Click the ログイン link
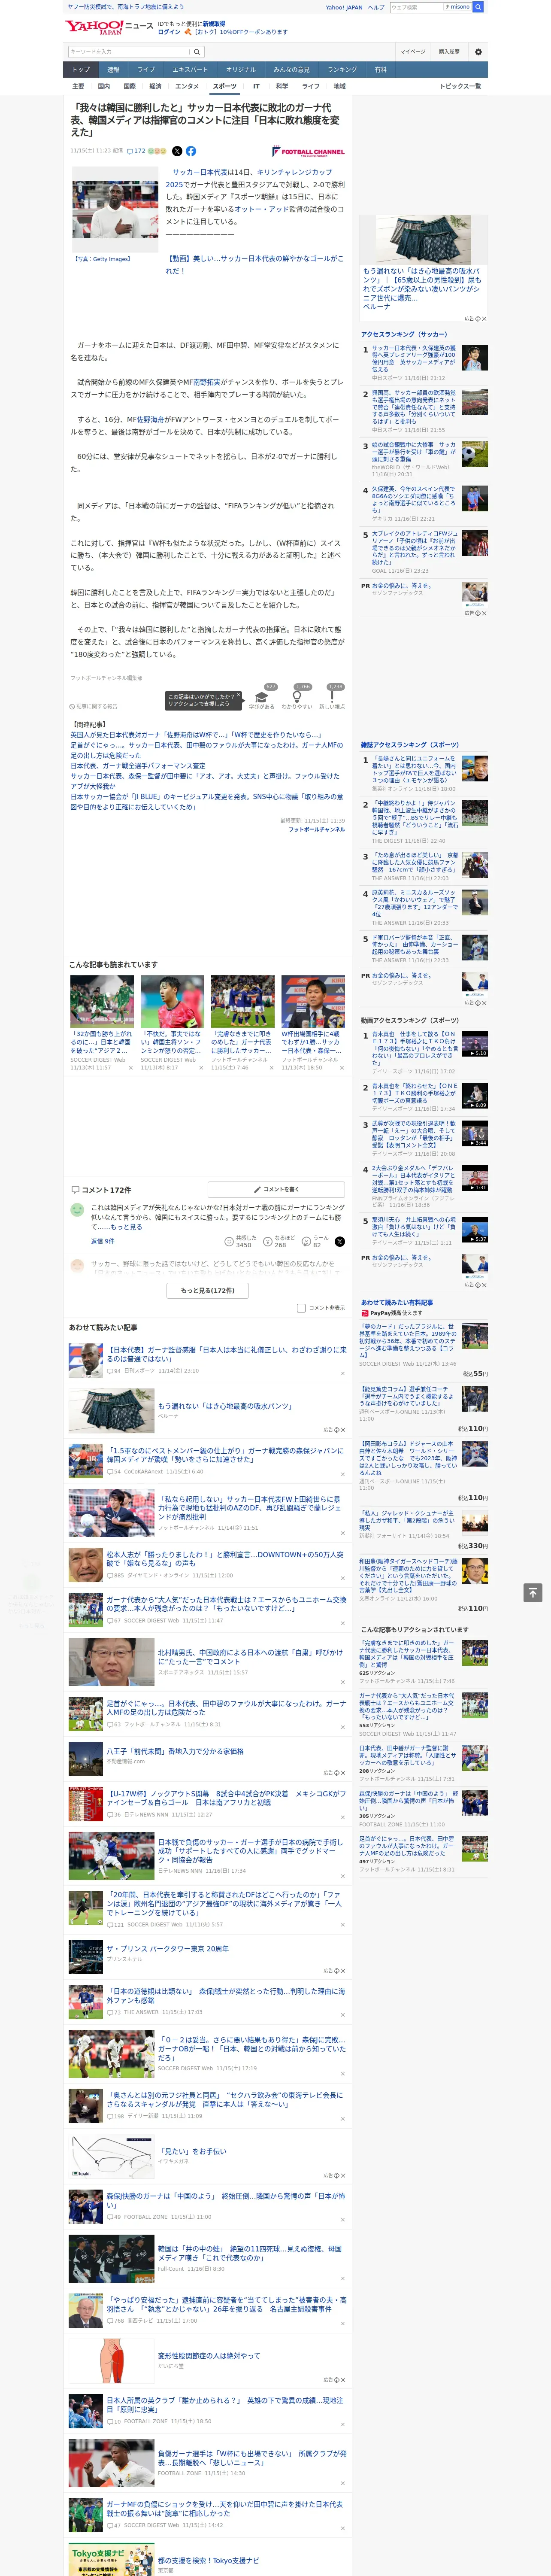Screen dimensions: 551x2576 pos(169,32)
